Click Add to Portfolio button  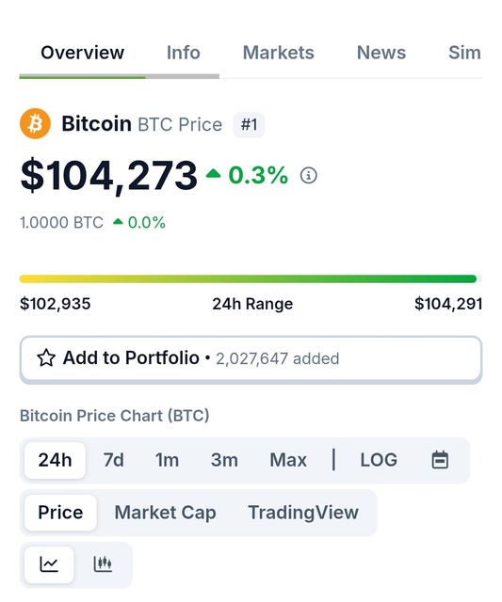(x=251, y=358)
